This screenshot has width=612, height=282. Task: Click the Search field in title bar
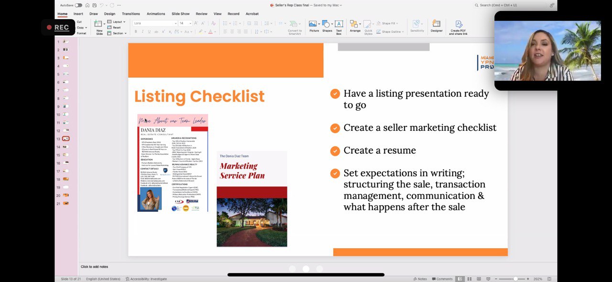point(512,5)
